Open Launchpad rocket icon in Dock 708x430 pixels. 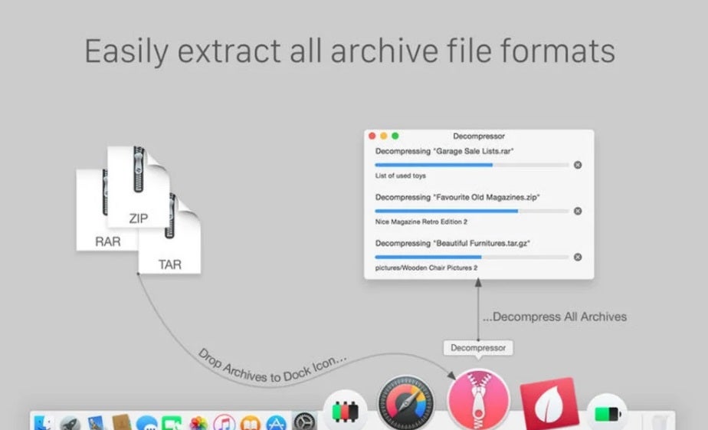[70, 422]
